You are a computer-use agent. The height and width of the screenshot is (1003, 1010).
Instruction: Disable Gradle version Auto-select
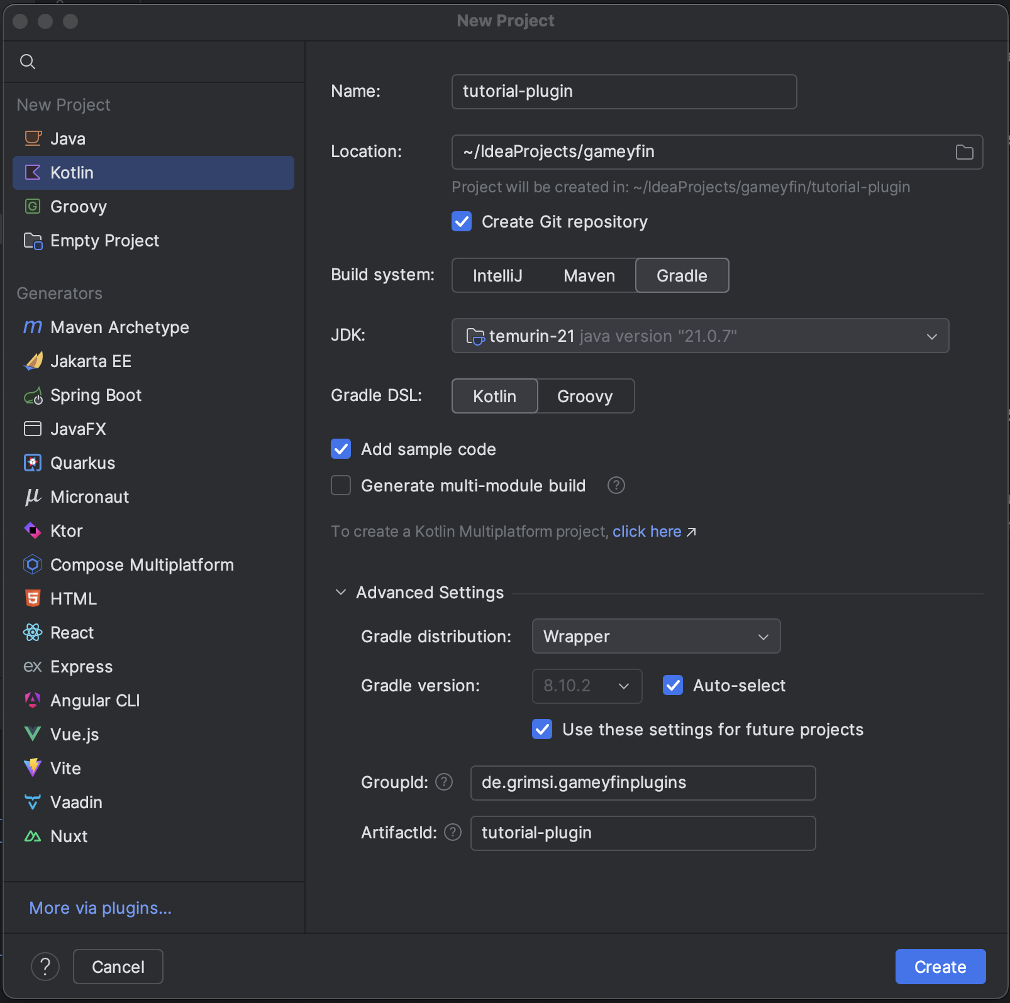coord(673,685)
